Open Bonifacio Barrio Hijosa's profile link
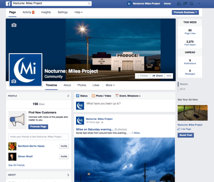Image resolution: width=214 pixels, height=182 pixels. (31, 146)
